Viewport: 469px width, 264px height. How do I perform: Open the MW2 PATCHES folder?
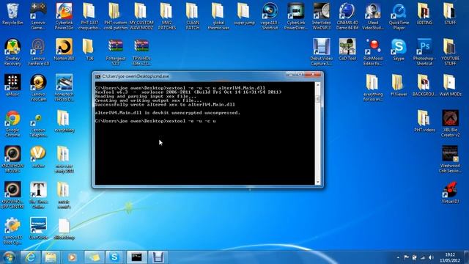[x=166, y=16]
